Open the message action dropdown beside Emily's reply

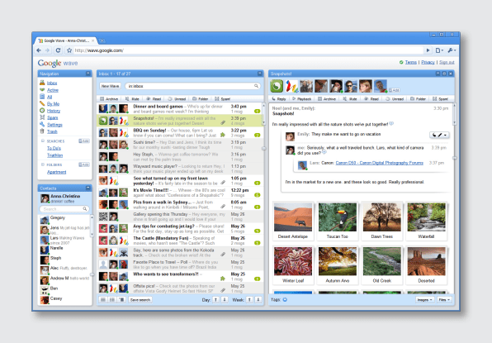pyautogui.click(x=439, y=135)
